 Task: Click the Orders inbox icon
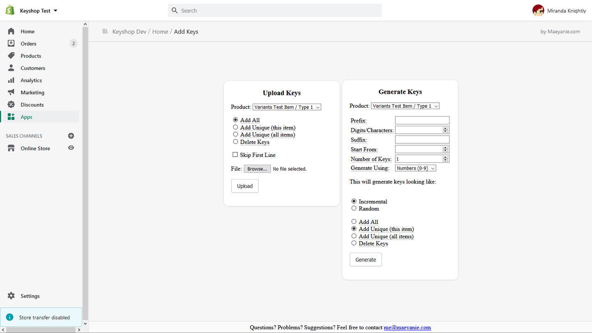[11, 43]
